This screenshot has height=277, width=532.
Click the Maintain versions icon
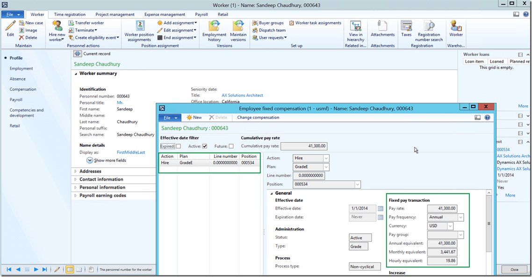point(238,26)
